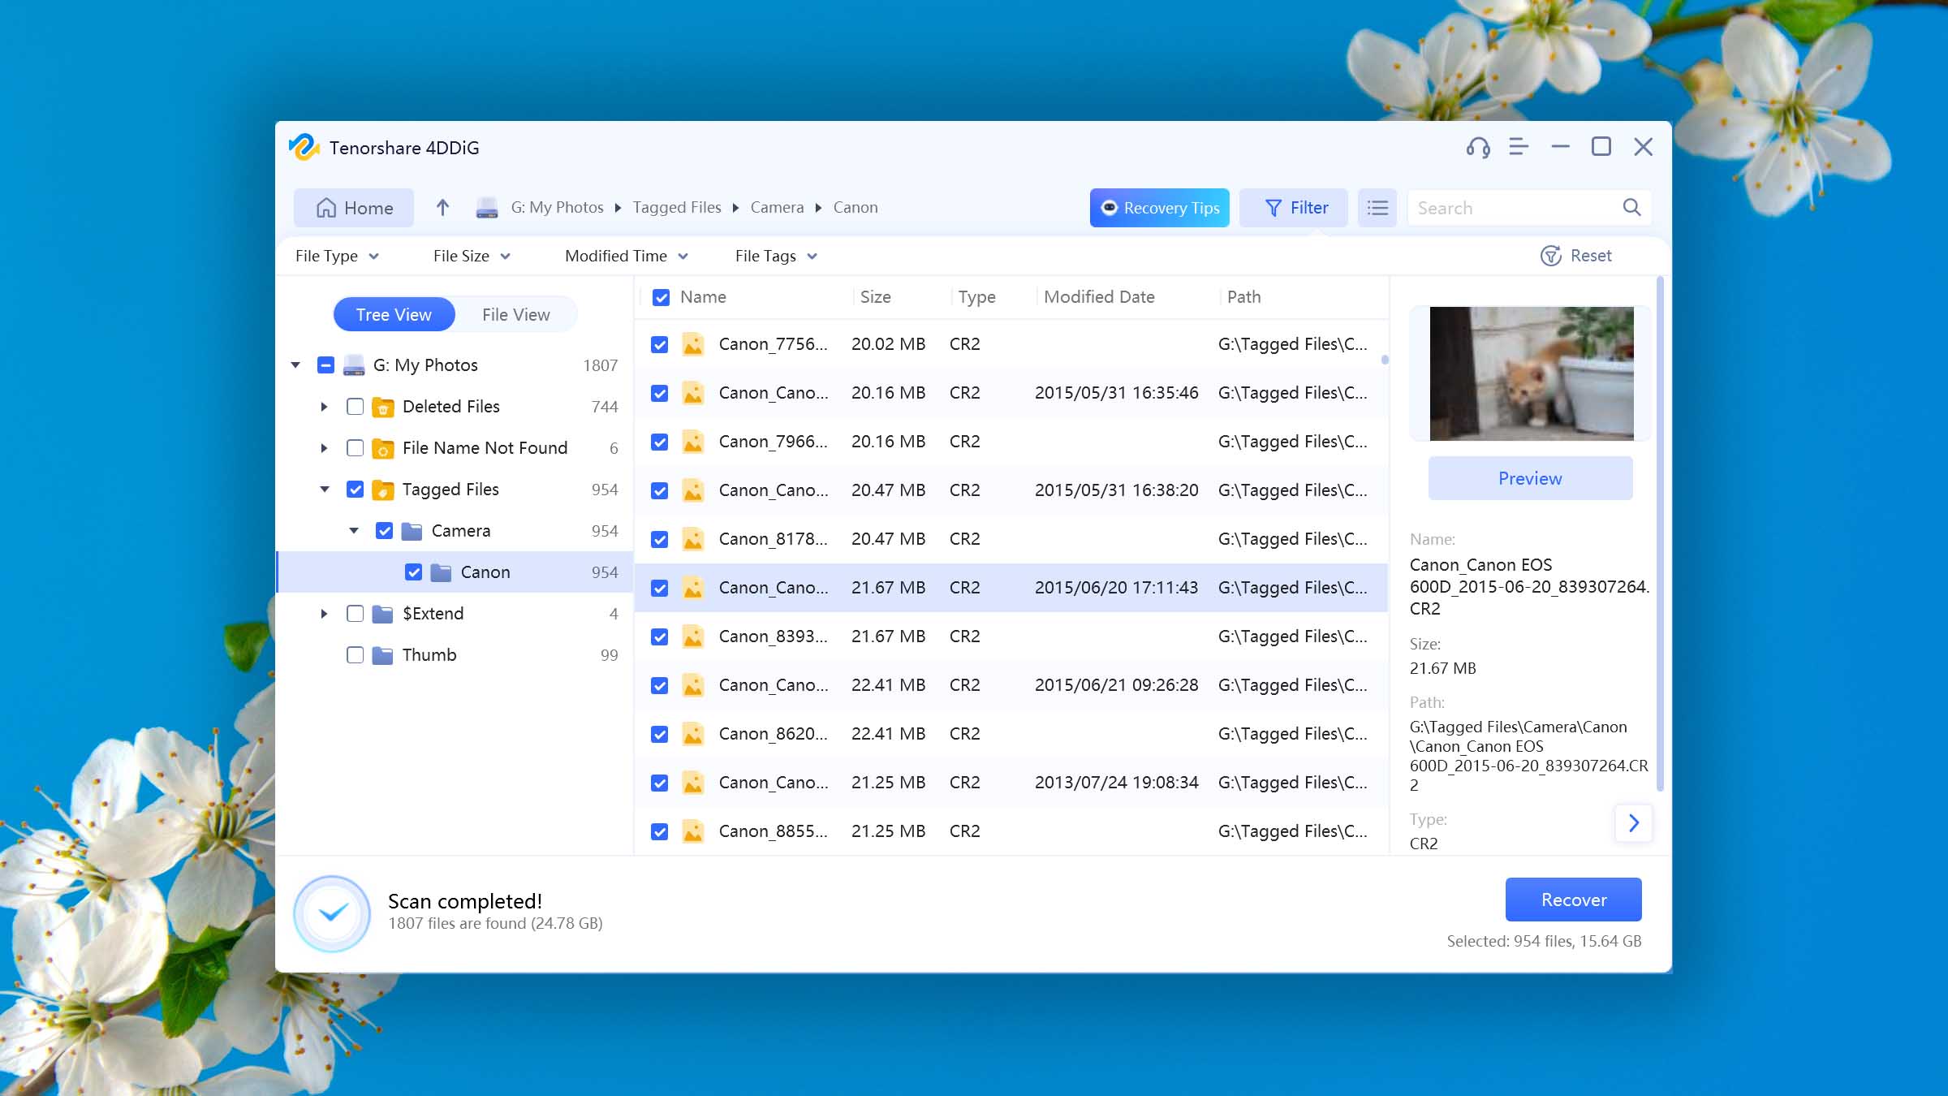Image resolution: width=1948 pixels, height=1096 pixels.
Task: Toggle the Name column select-all checkbox
Action: point(662,297)
